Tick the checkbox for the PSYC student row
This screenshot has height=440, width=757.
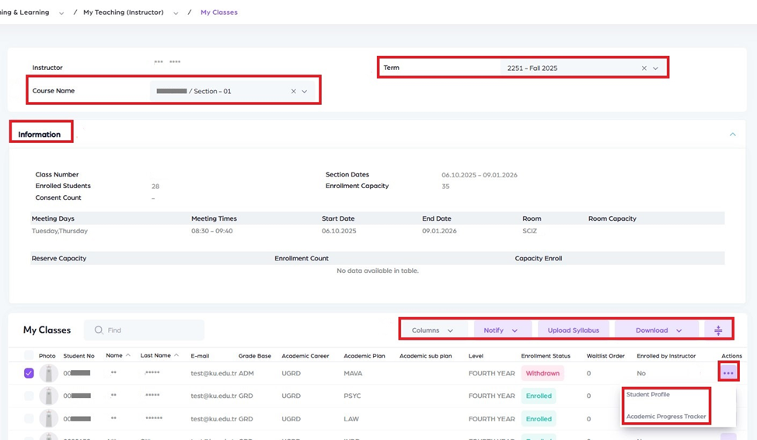[29, 396]
